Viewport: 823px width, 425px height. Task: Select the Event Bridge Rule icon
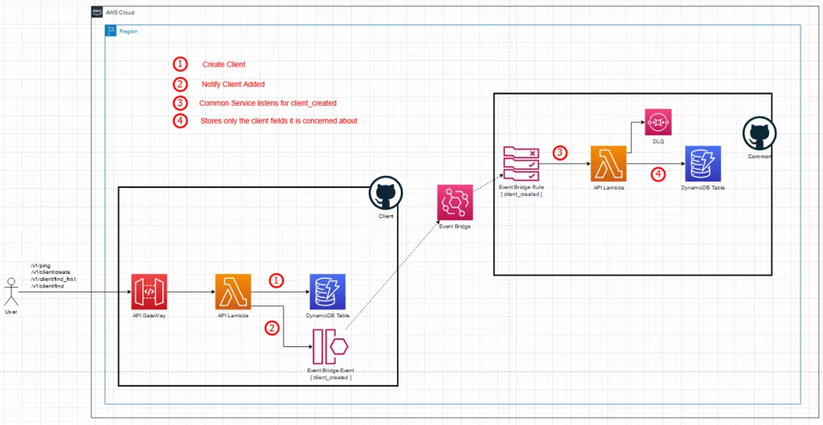coord(520,166)
